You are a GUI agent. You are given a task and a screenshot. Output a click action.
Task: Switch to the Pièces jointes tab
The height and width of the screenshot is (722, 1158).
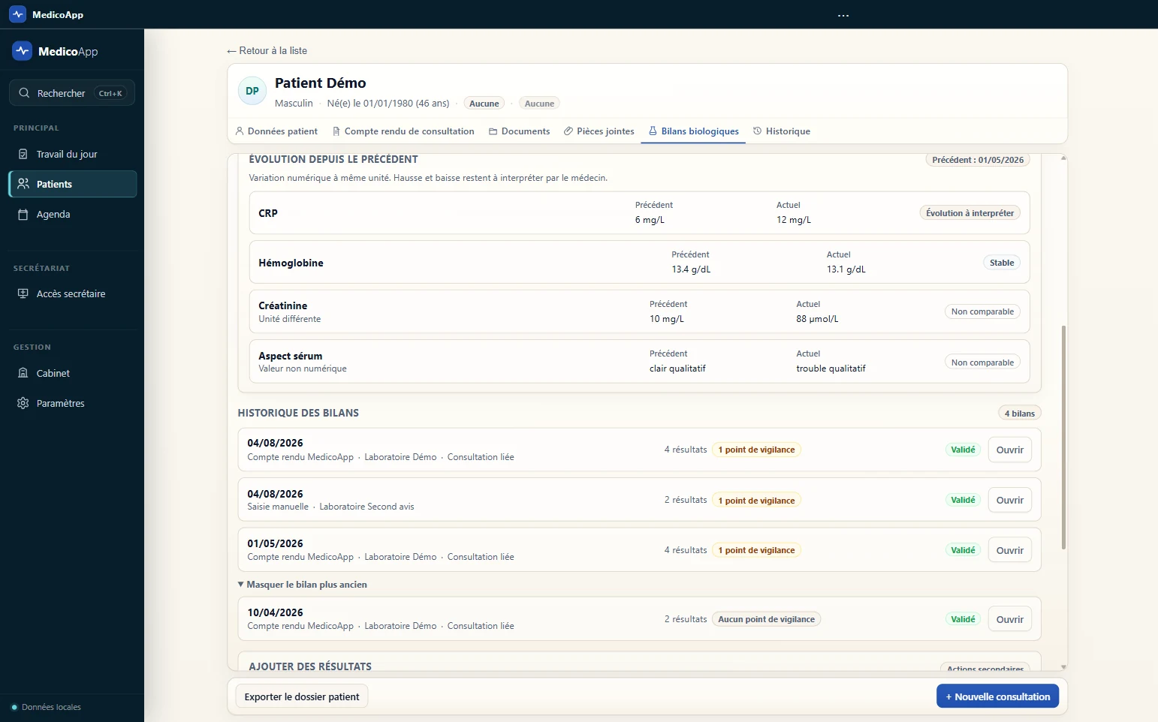(599, 131)
